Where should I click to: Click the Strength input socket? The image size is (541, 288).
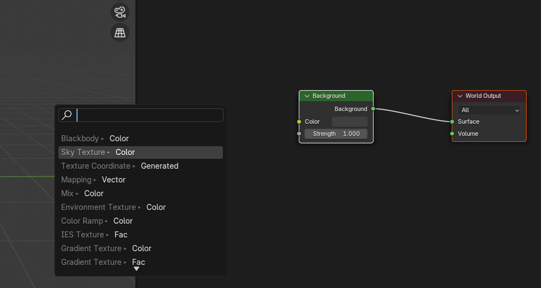pos(299,134)
